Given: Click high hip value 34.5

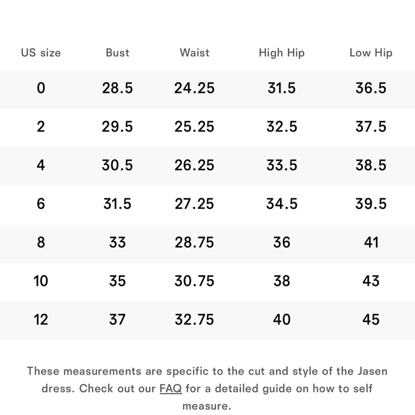Looking at the screenshot, I should (282, 204).
